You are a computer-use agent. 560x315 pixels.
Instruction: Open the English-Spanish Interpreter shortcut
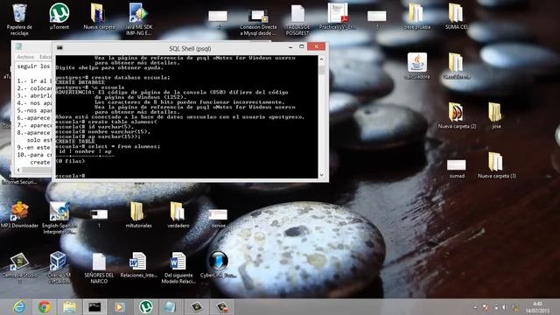[59, 217]
